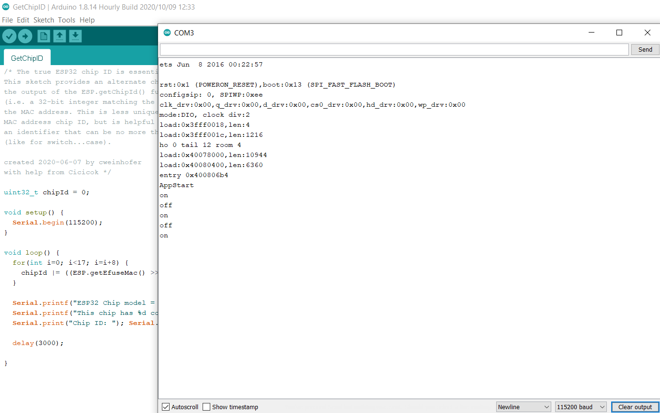Click the 'Serial.print("Chip ID: ");' code line

pyautogui.click(x=68, y=323)
